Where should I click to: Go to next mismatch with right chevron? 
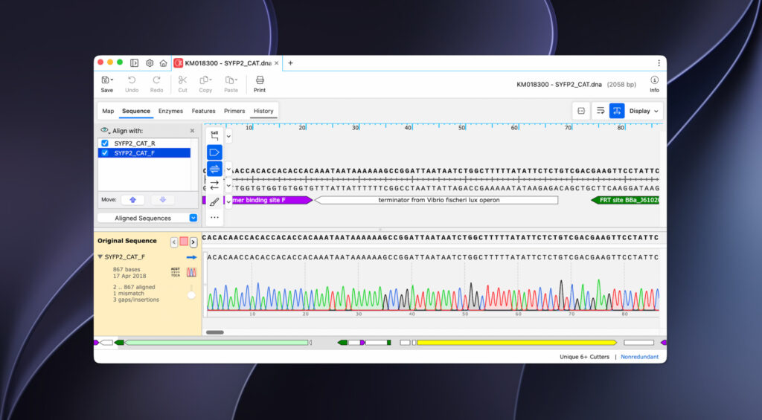[x=193, y=242]
